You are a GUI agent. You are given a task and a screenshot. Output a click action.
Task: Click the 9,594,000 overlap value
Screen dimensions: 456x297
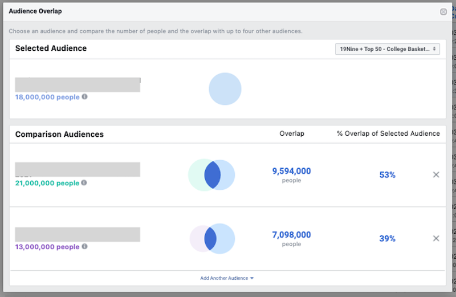291,171
